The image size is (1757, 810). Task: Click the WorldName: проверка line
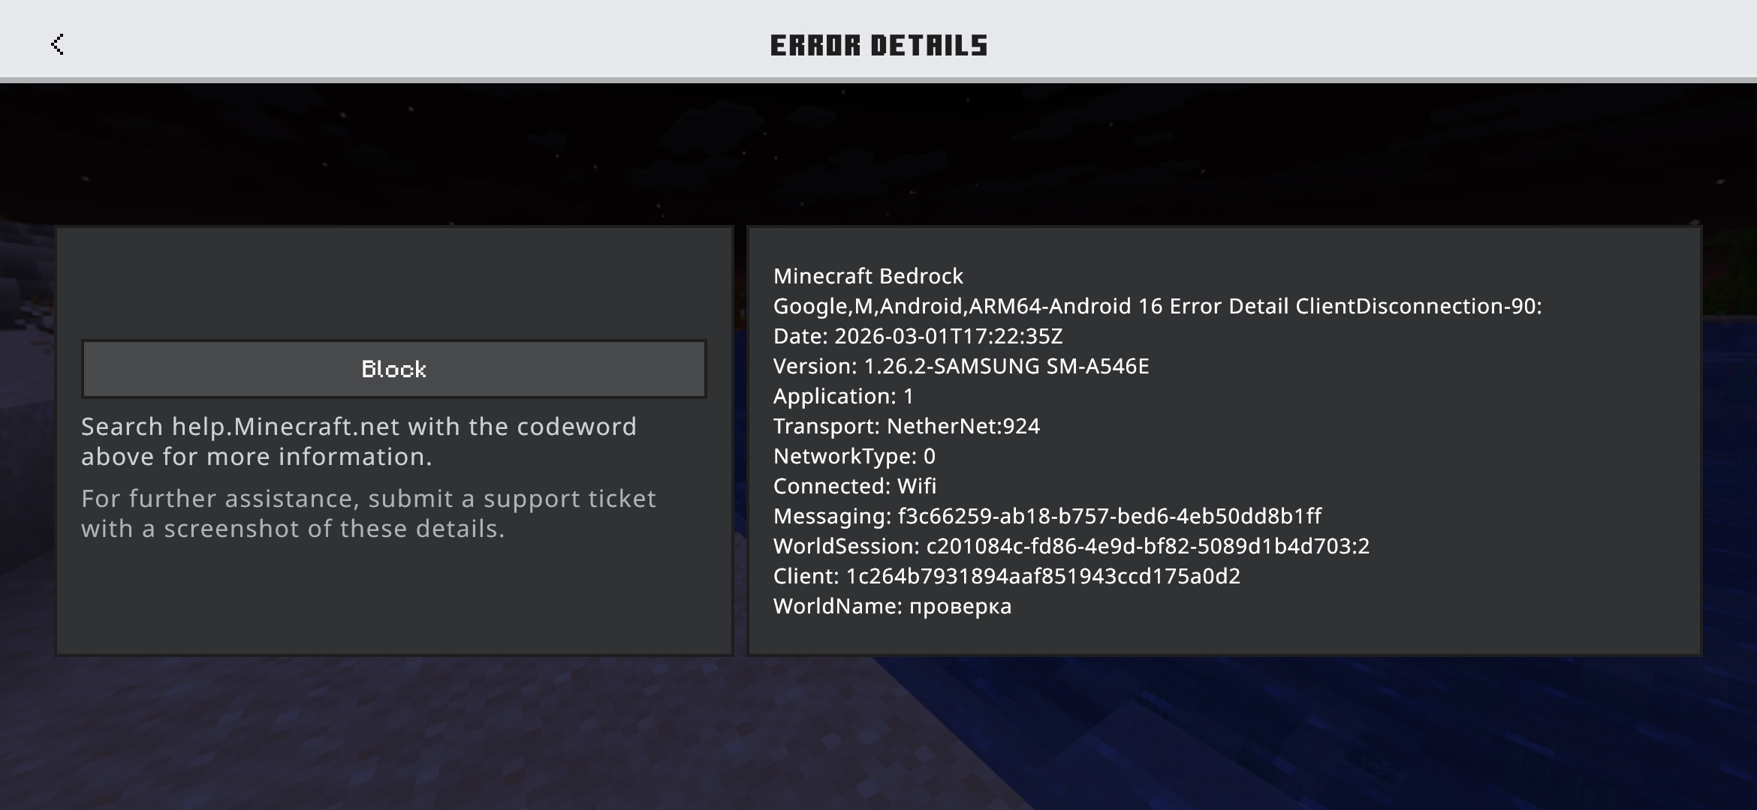click(x=892, y=606)
